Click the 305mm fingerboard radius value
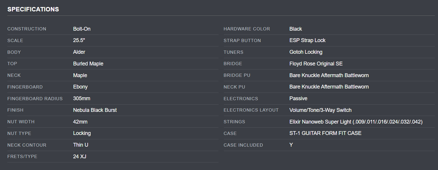The image size is (438, 170). pos(82,98)
